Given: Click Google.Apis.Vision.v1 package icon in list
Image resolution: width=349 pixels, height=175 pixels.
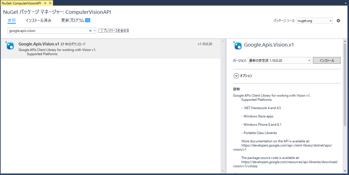Looking at the screenshot, I should [10, 45].
